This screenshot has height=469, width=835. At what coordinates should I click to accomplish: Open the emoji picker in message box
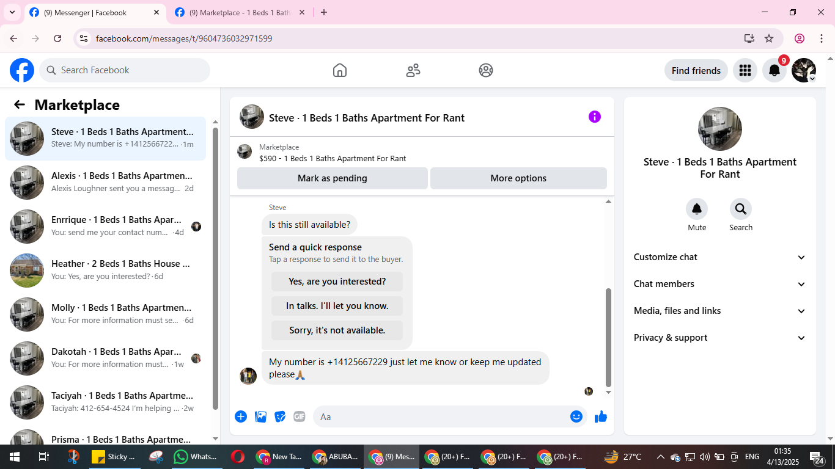point(576,416)
